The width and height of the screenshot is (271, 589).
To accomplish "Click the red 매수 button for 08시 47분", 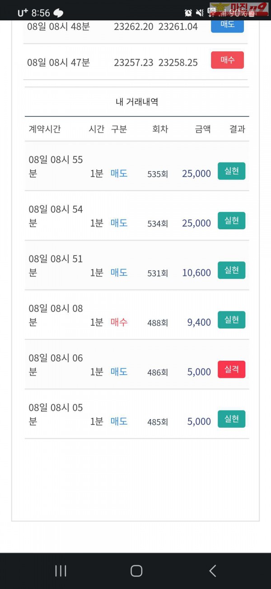I will pyautogui.click(x=227, y=60).
